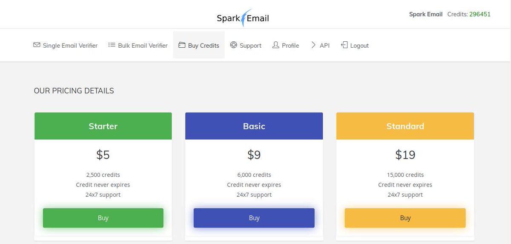Log out using the Logout link

click(x=355, y=45)
